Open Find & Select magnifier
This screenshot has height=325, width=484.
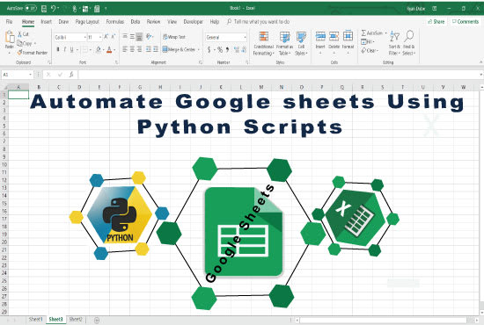(x=409, y=43)
